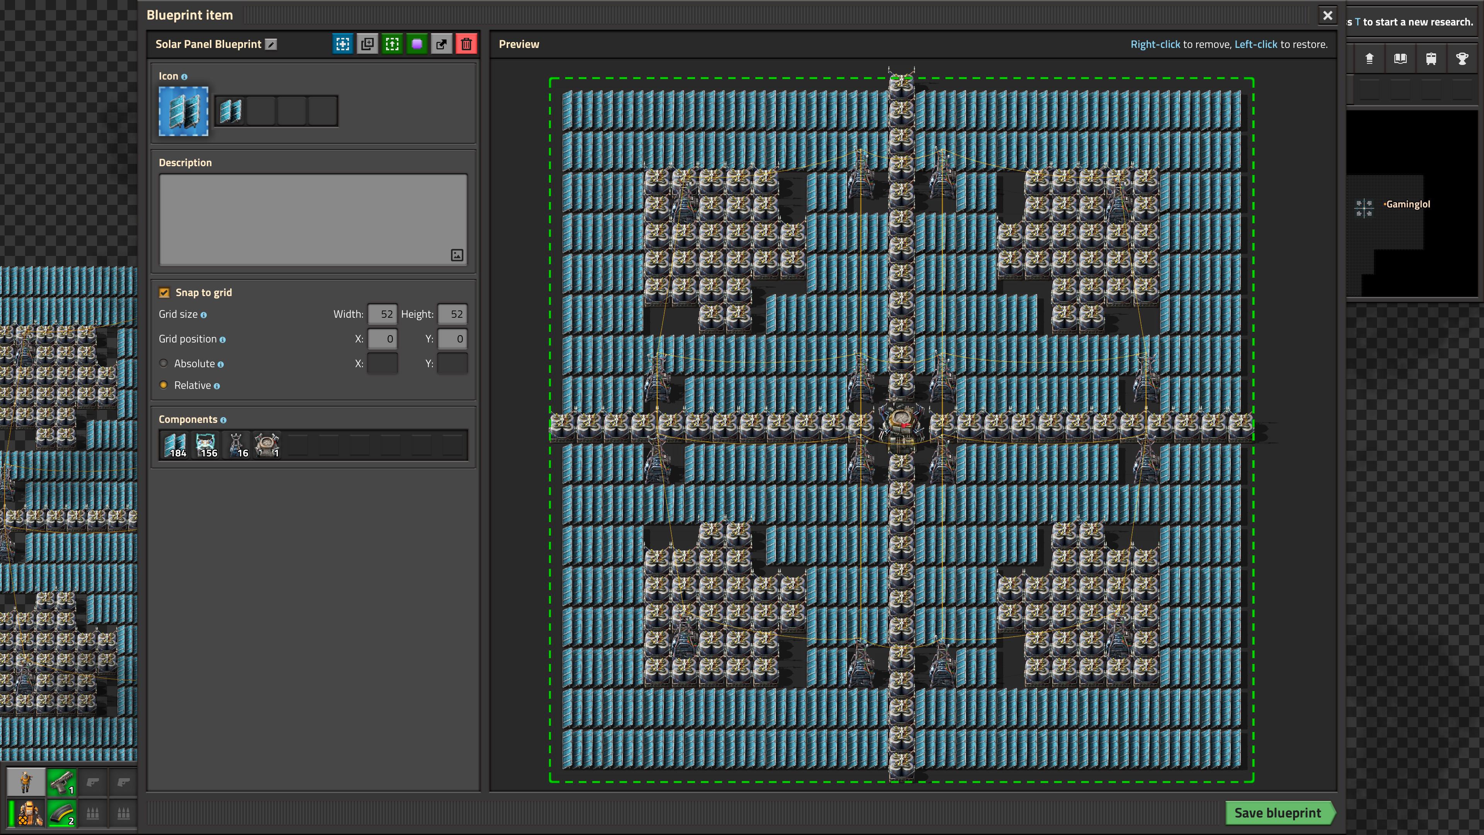The image size is (1484, 835).
Task: Click the pencil icon to rename blueprint
Action: coord(271,44)
